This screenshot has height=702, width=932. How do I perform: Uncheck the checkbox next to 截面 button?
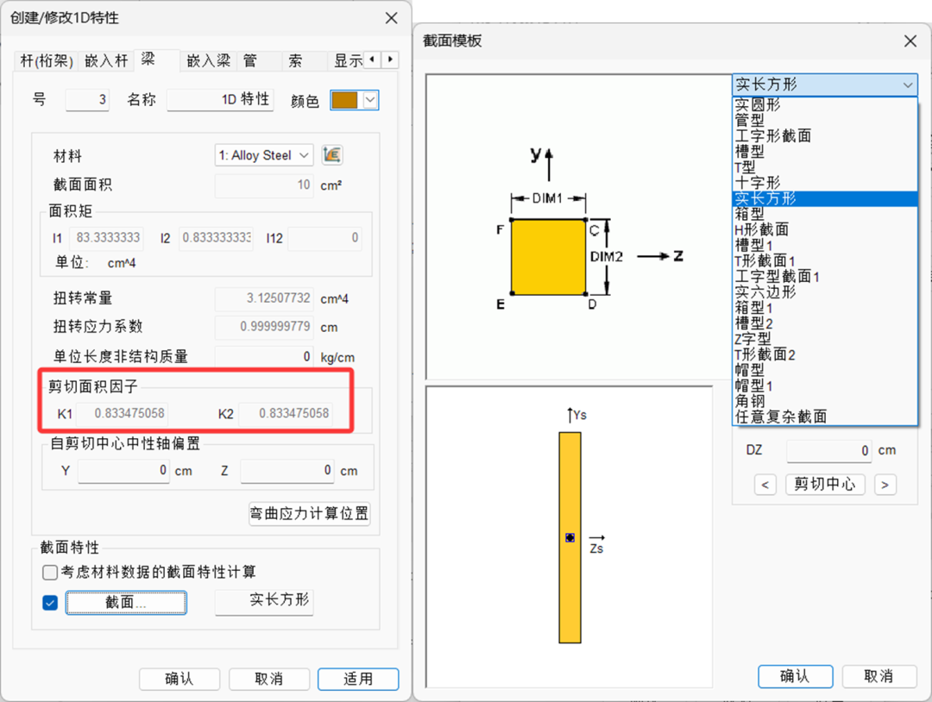coord(50,603)
